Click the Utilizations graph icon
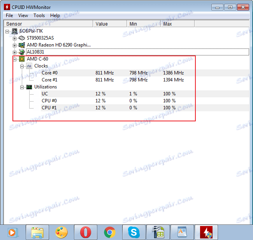Screen dimensions: 253x240 [x=29, y=87]
